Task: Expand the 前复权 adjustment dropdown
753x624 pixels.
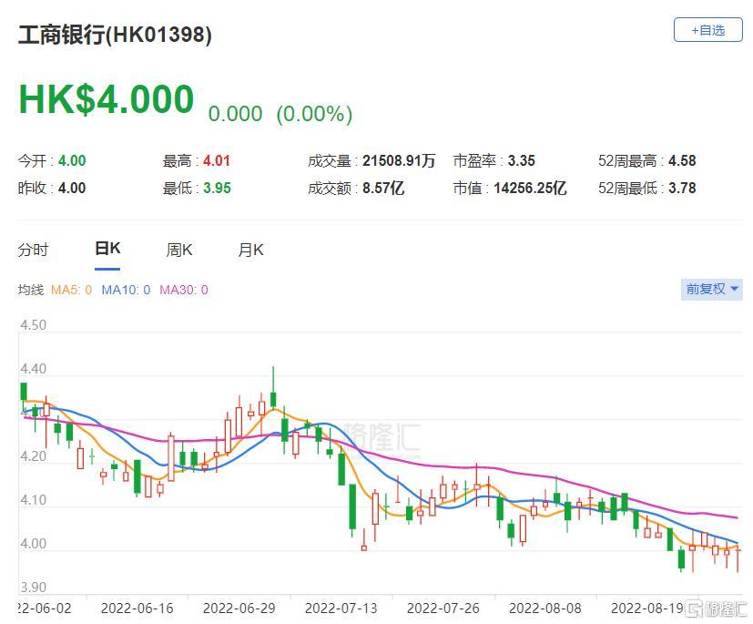Action: (x=712, y=289)
